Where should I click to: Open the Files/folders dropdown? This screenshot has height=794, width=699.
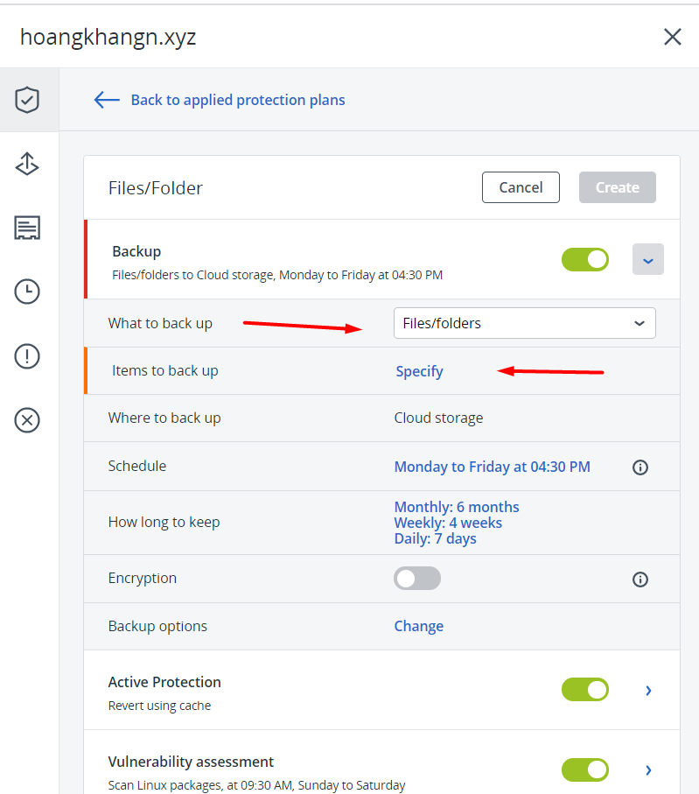[x=524, y=323]
